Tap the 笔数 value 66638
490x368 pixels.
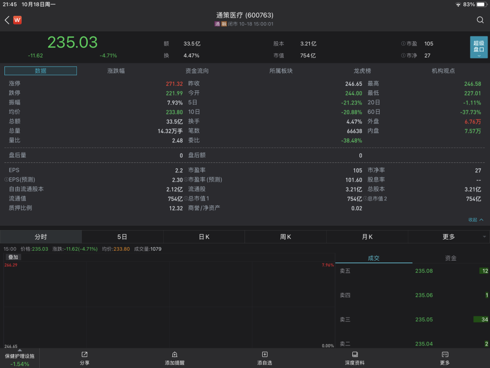(x=354, y=131)
